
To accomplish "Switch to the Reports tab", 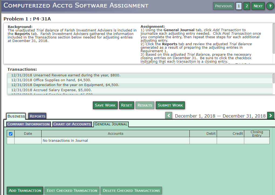I will [x=37, y=116].
